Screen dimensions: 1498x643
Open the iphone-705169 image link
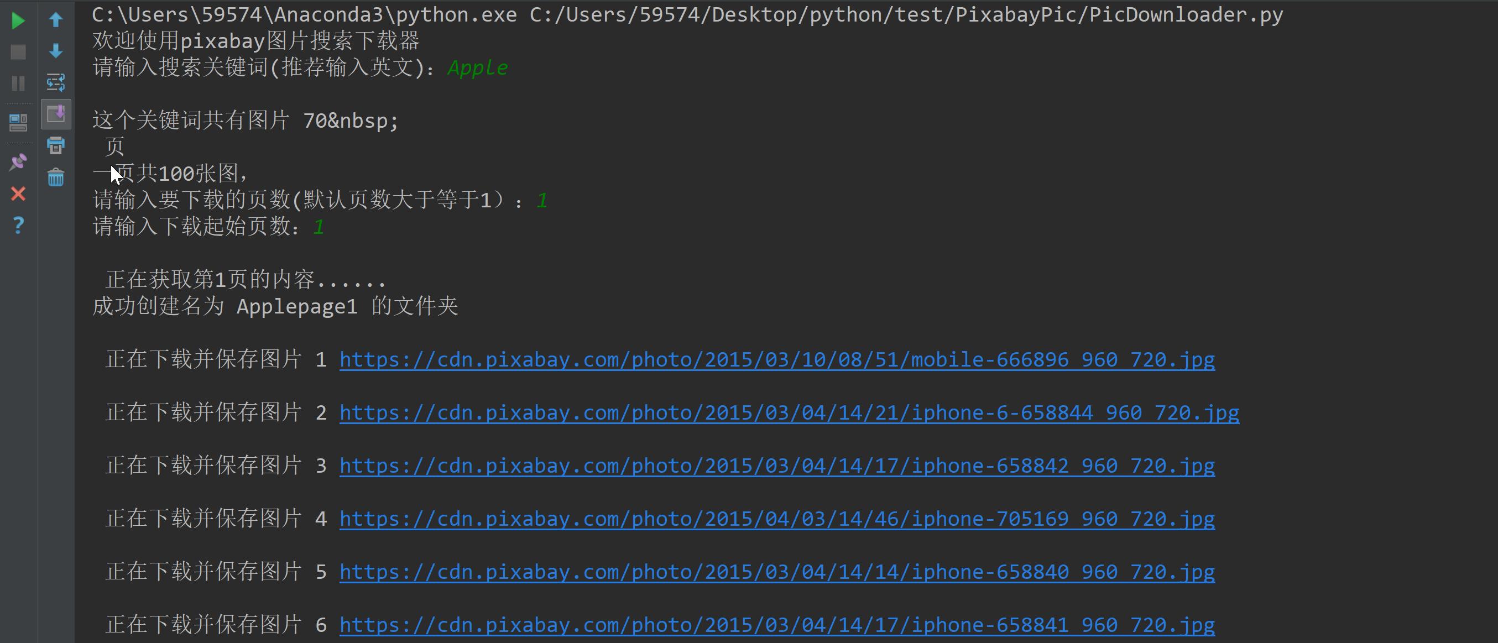[777, 519]
